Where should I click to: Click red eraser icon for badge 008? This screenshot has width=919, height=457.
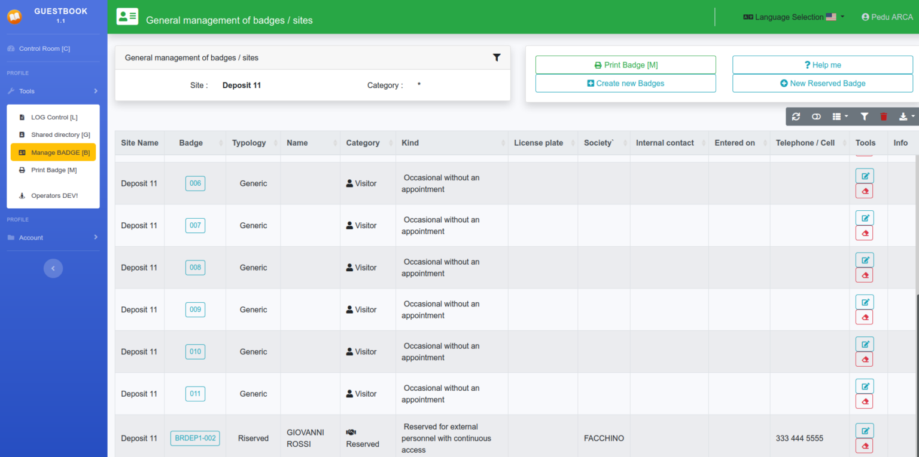coord(864,275)
